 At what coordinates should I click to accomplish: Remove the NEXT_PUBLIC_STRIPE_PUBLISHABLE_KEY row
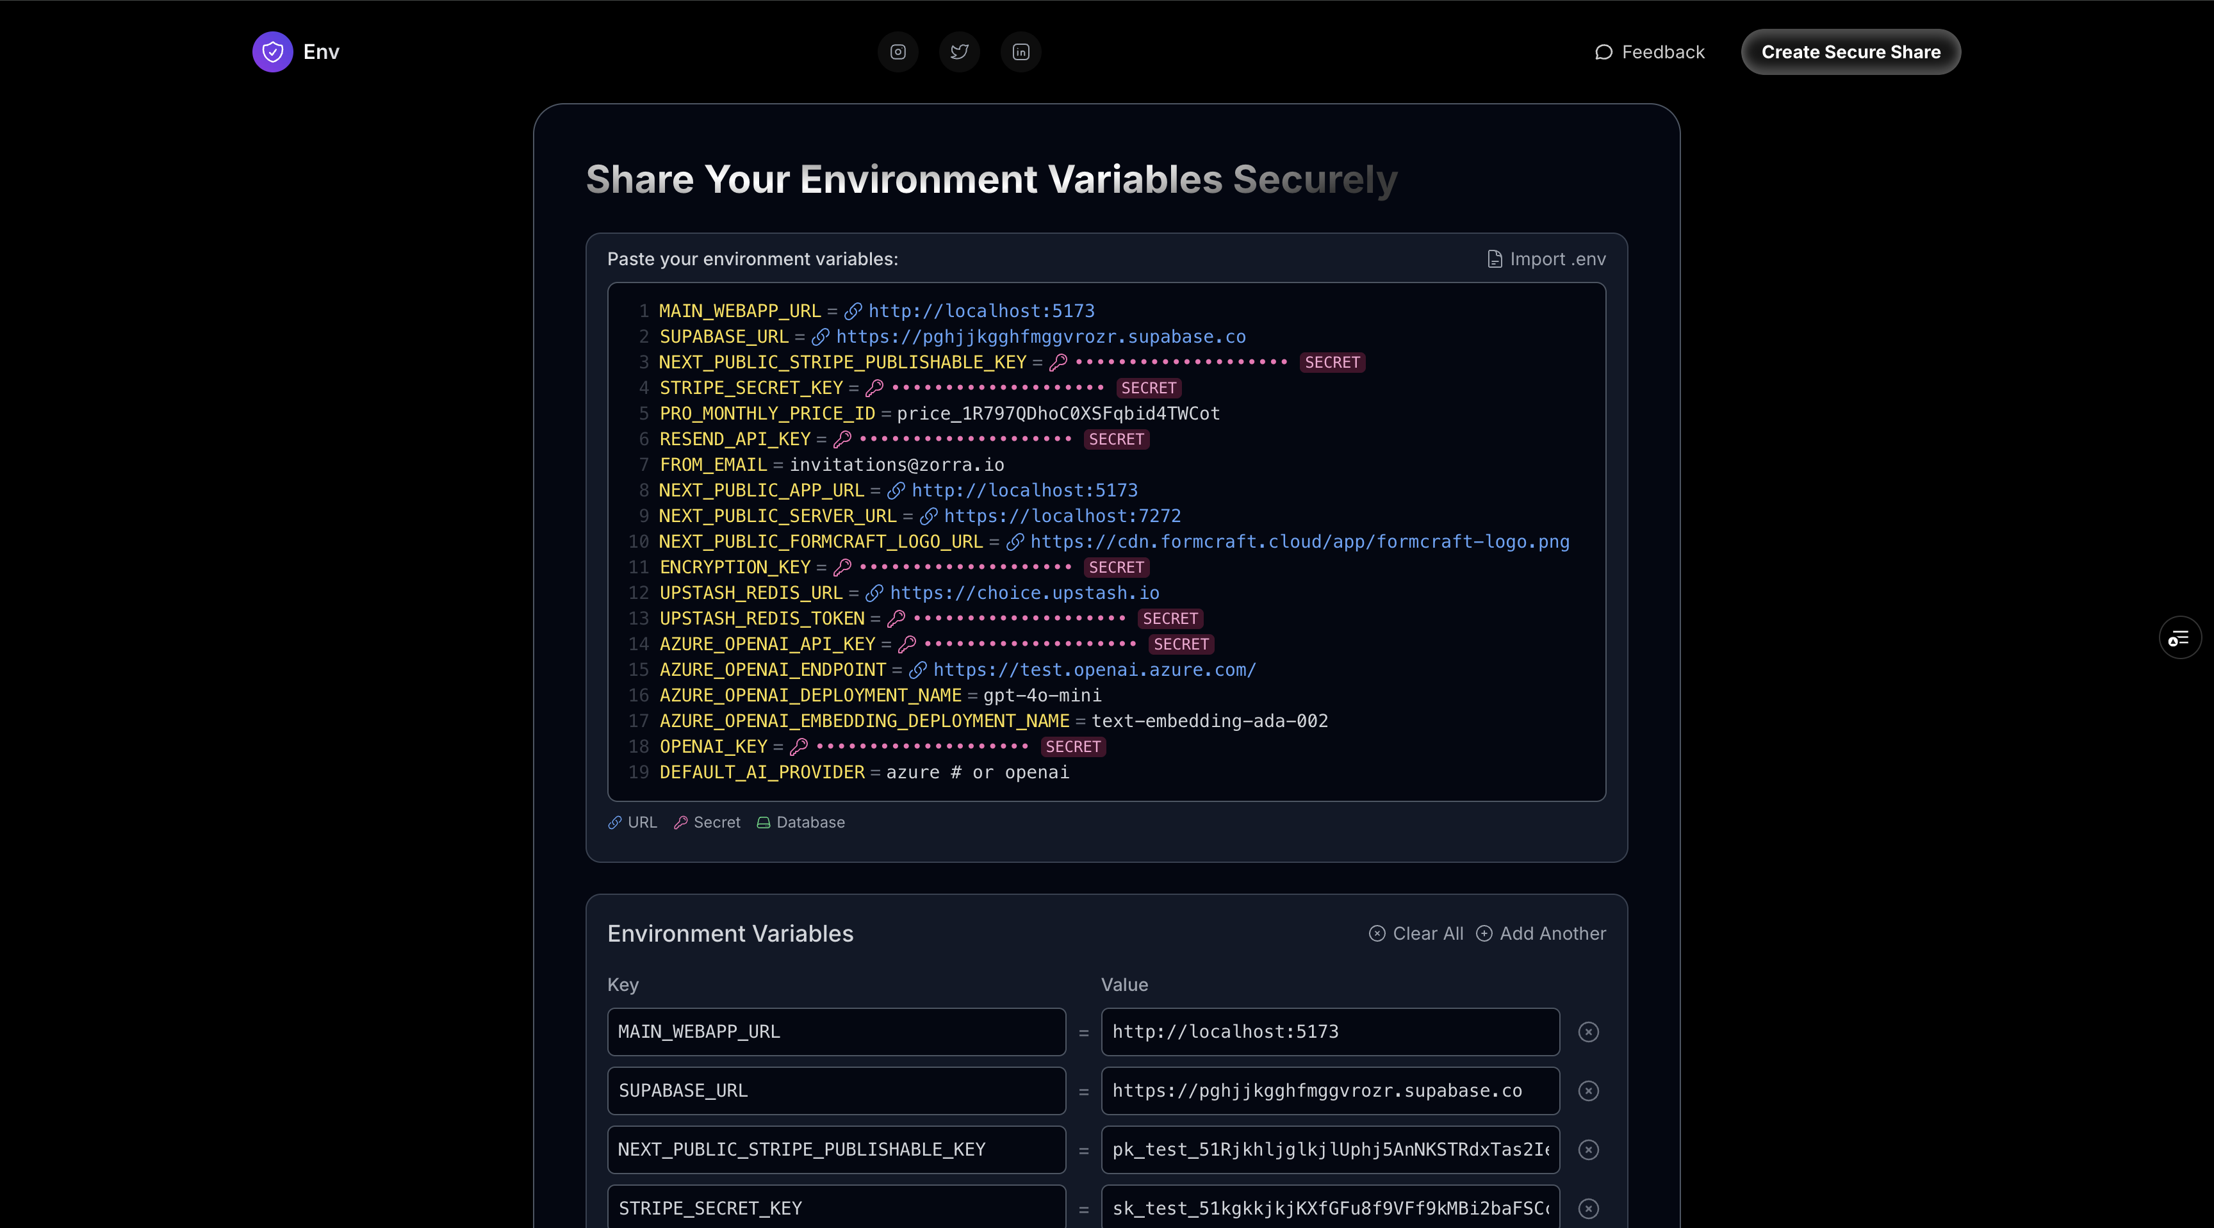pyautogui.click(x=1588, y=1149)
